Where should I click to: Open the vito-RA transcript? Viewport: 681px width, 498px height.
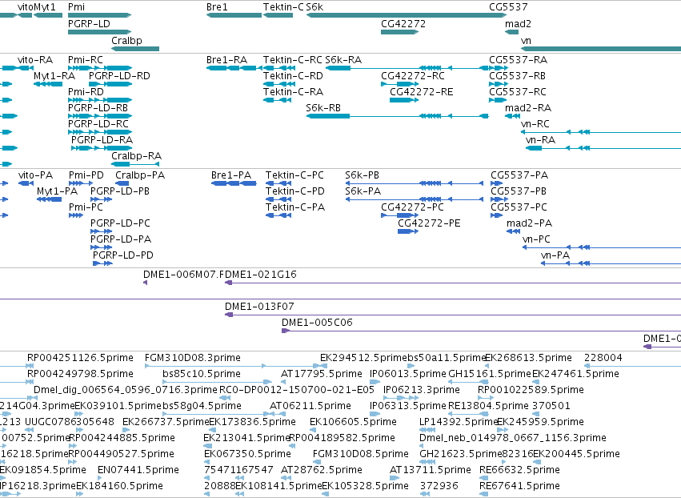[x=26, y=68]
